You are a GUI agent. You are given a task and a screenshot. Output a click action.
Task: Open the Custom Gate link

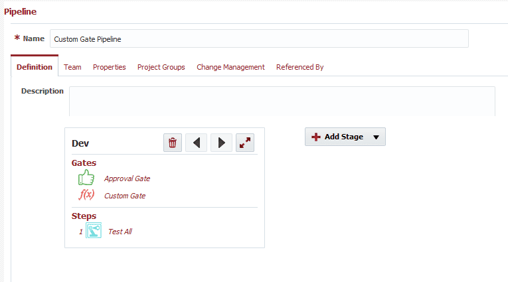coord(125,196)
